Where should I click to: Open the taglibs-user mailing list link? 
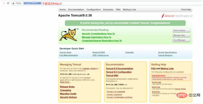click(x=156, y=87)
